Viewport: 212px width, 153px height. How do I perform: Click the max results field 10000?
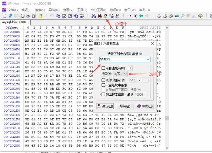click(x=141, y=94)
